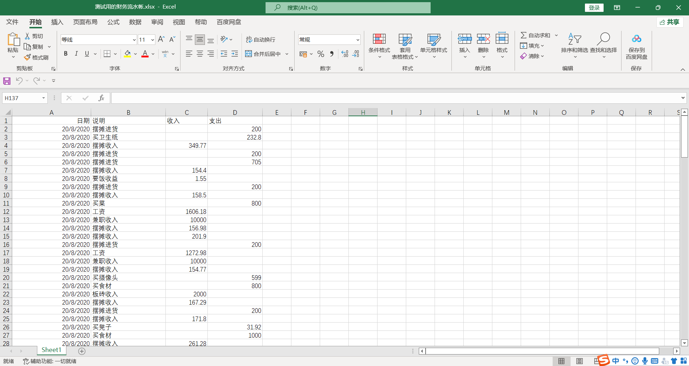
Task: Toggle underline formatting
Action: click(86, 53)
